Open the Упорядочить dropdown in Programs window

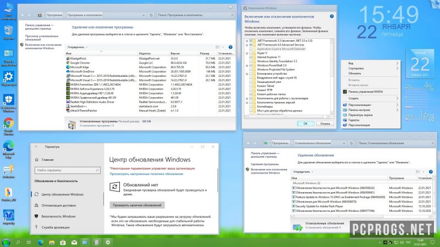pyautogui.click(x=77, y=47)
